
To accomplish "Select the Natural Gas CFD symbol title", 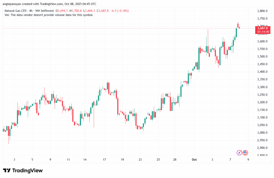I will [x=16, y=11].
